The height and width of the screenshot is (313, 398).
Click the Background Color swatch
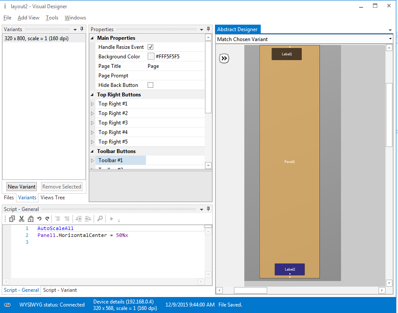151,57
